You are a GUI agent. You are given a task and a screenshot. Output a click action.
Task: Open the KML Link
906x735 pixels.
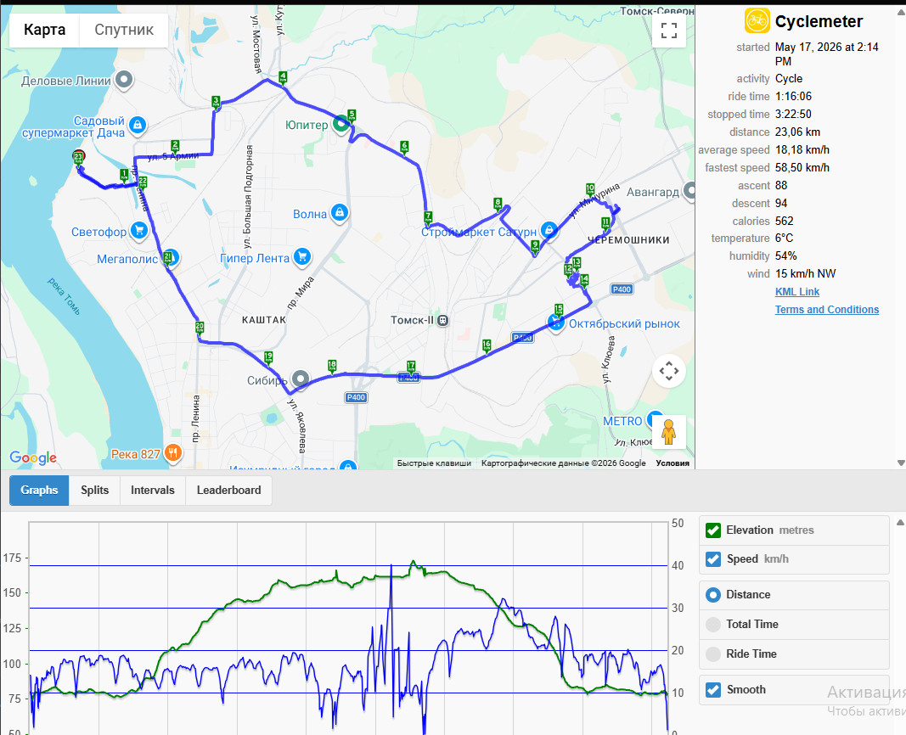(796, 292)
